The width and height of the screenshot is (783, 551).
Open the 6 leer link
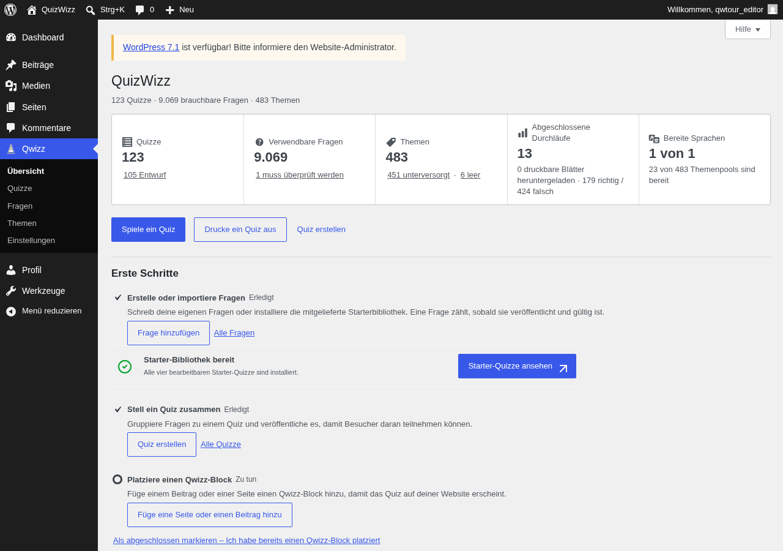pyautogui.click(x=470, y=174)
